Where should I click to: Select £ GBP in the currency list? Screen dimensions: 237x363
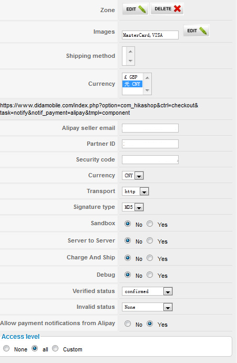[x=132, y=77]
